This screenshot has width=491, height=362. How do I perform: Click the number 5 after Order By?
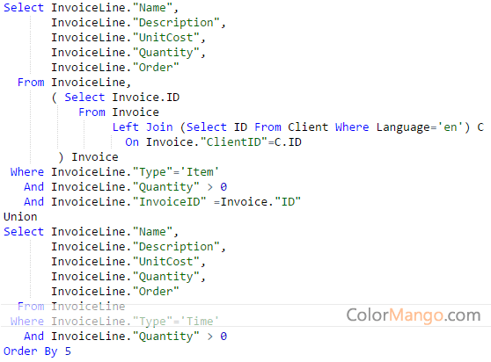68,351
